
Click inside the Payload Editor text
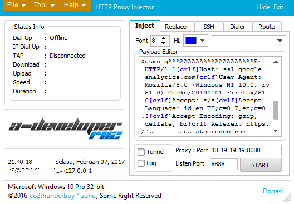tap(205, 97)
